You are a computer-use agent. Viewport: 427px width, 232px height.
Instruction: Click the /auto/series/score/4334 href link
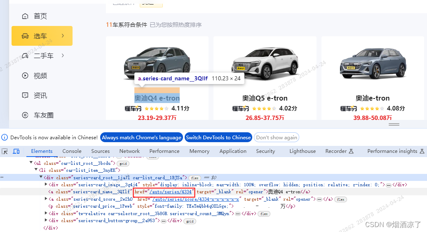pos(195,199)
